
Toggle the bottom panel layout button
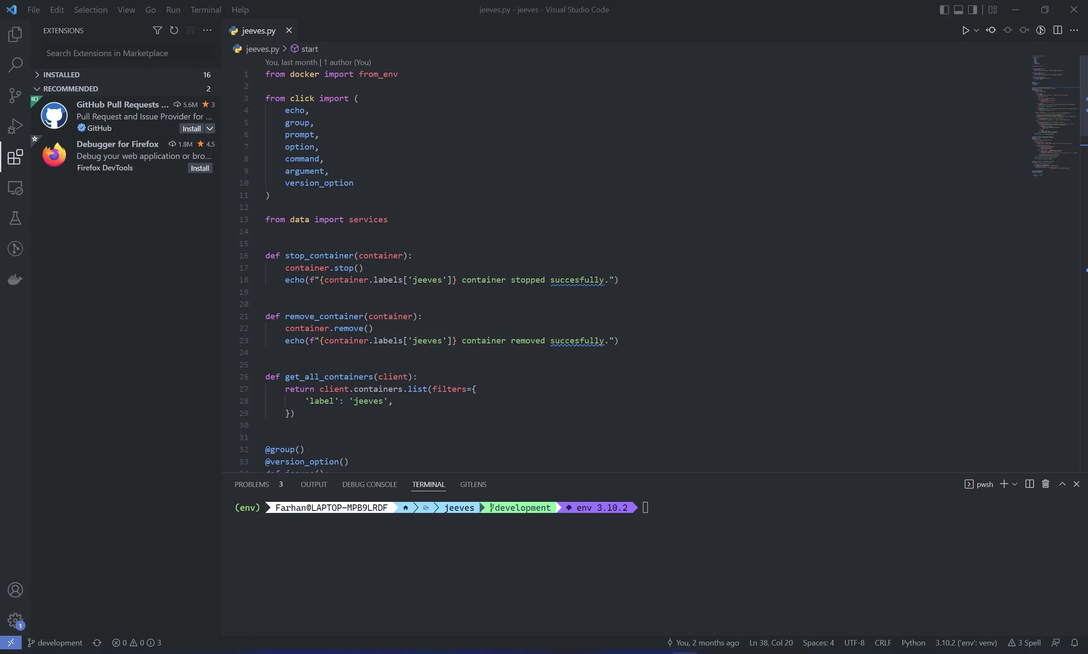(958, 10)
